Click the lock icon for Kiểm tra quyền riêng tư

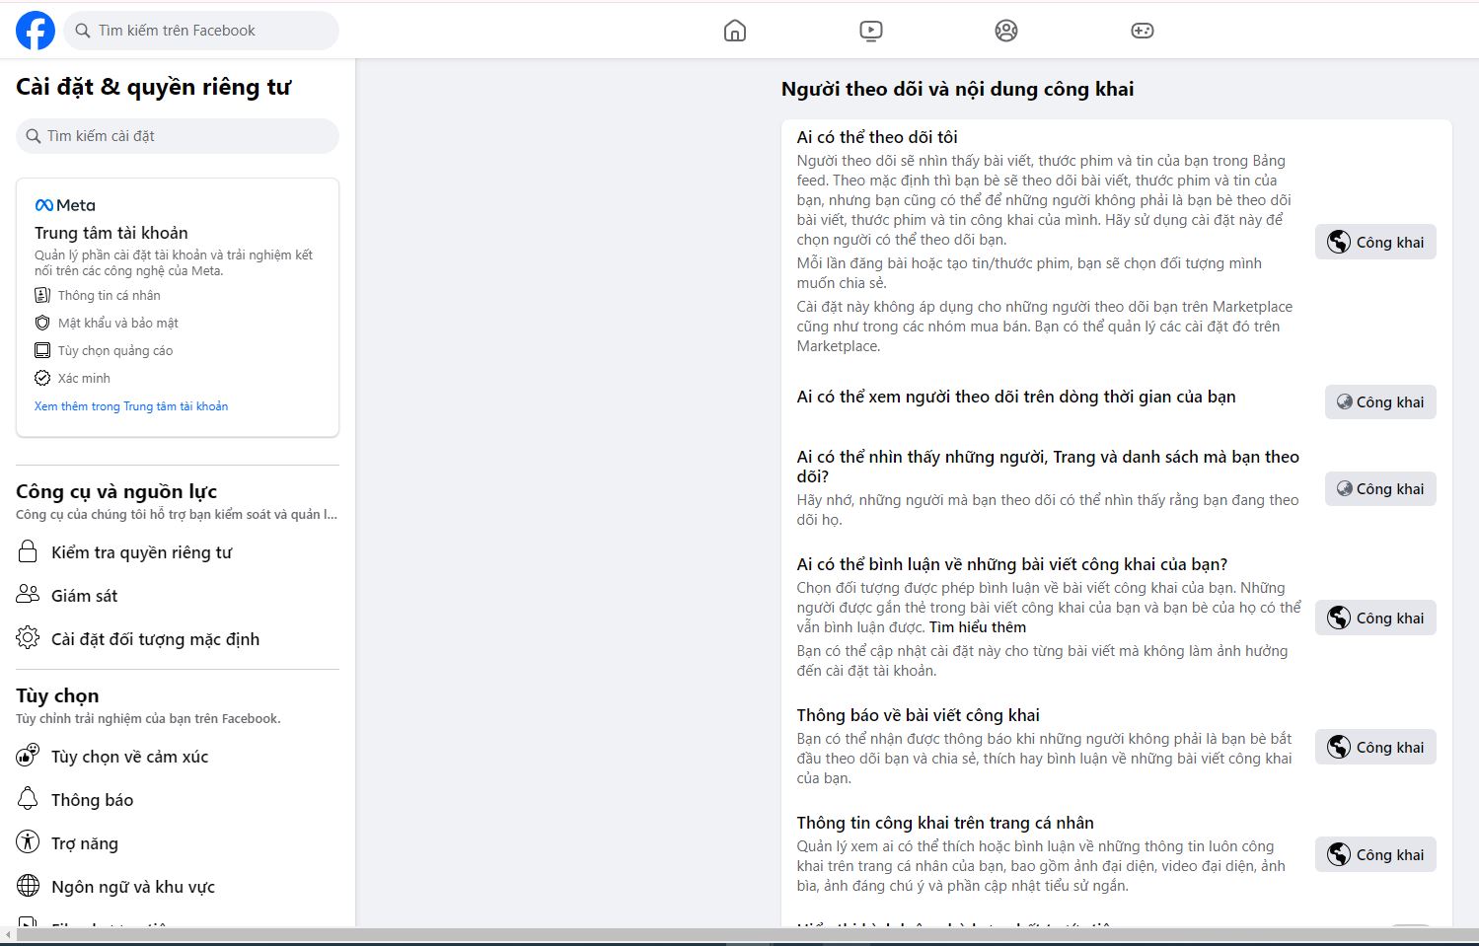click(x=28, y=551)
